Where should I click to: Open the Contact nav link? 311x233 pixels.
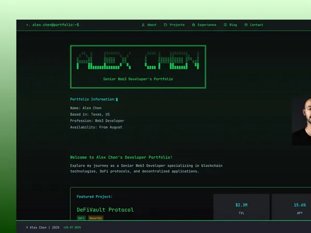[254, 25]
